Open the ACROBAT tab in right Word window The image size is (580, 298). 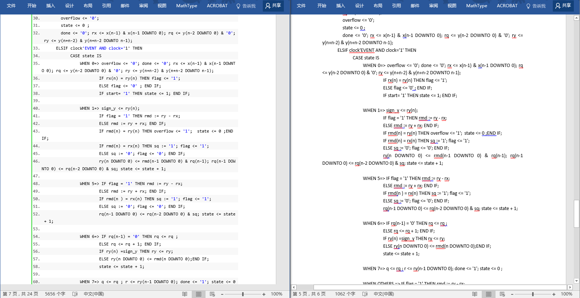[507, 6]
